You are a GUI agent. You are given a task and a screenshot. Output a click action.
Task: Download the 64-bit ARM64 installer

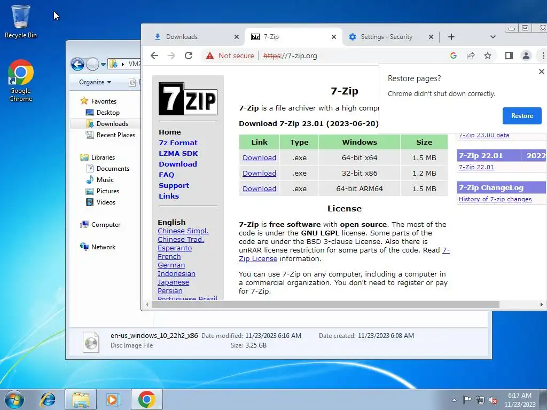tap(259, 188)
